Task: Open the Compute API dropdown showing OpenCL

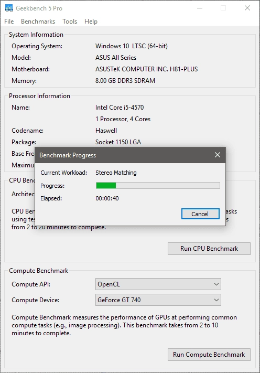Action: tap(158, 284)
